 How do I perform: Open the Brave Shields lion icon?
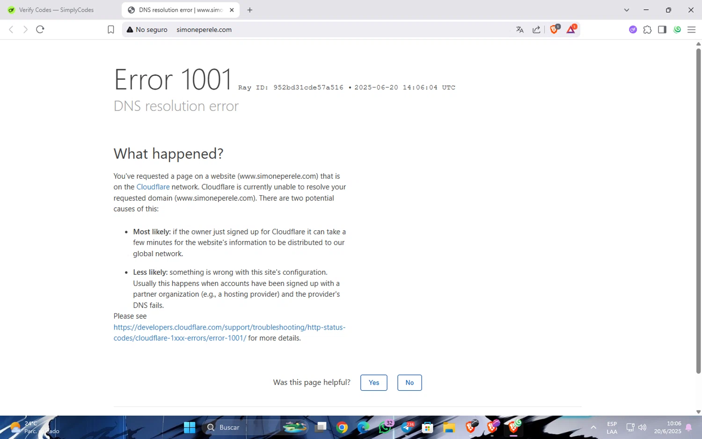tap(555, 29)
